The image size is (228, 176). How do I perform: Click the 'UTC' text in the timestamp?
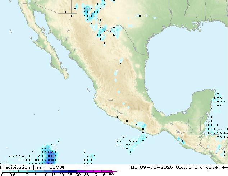click(199, 167)
